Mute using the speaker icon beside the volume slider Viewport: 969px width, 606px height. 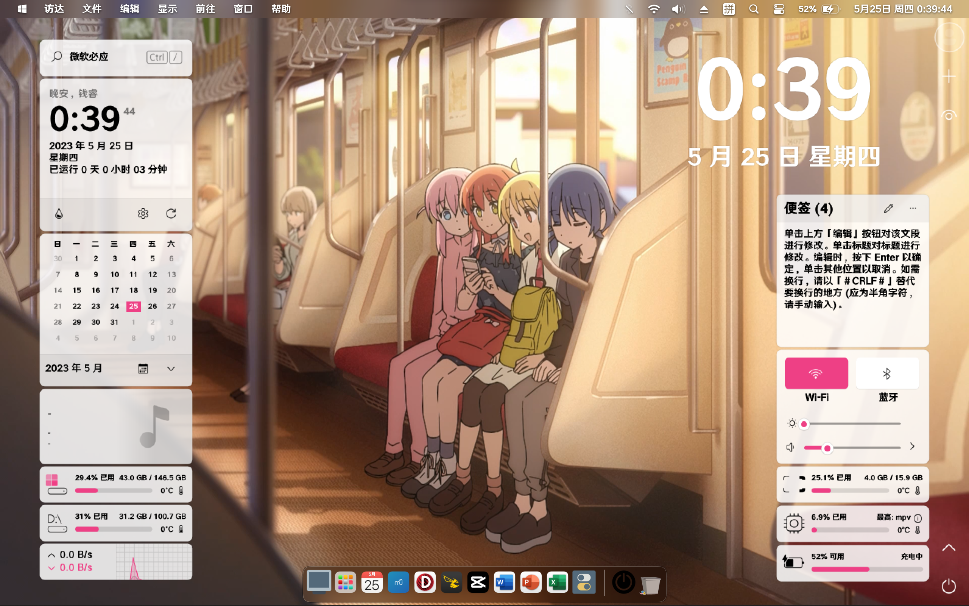(790, 447)
